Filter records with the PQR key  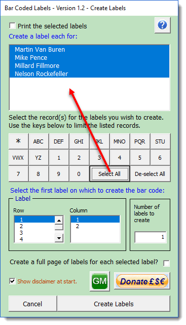[x=140, y=141]
